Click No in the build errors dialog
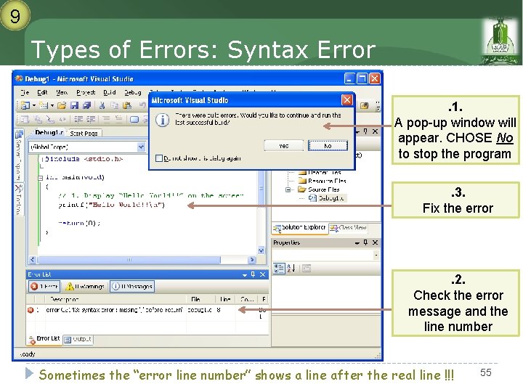This screenshot has height=392, width=523. (328, 146)
